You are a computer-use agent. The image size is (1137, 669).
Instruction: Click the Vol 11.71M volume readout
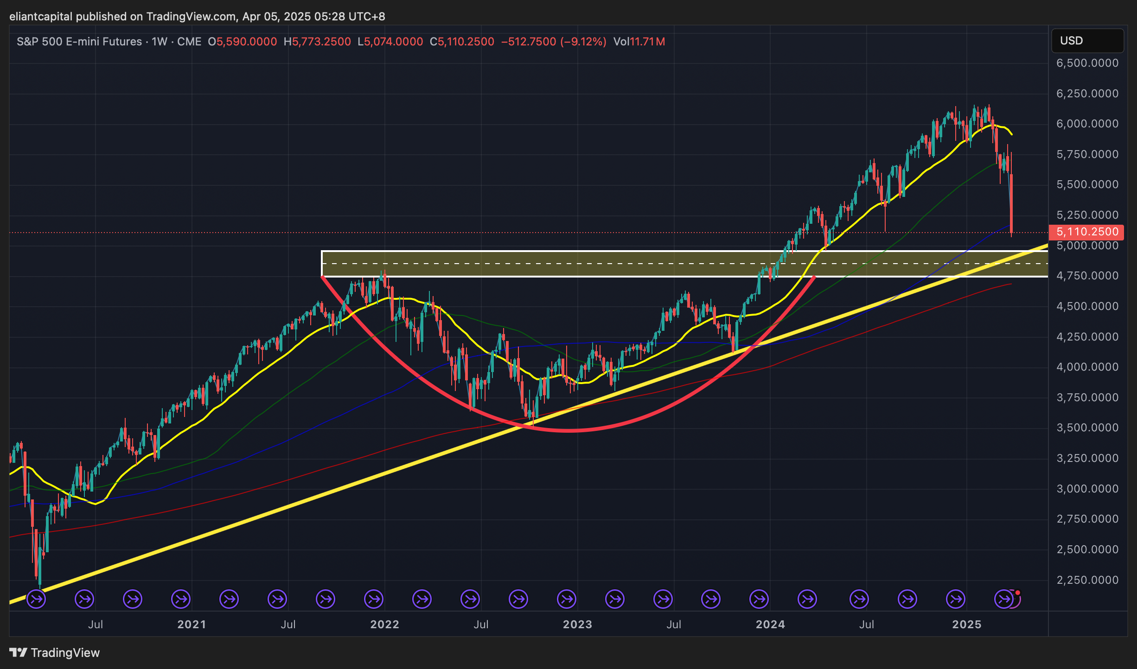(x=639, y=42)
